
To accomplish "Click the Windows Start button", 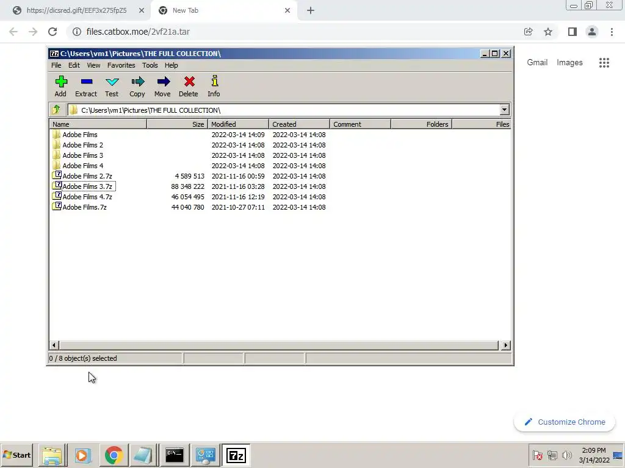I will tap(17, 455).
